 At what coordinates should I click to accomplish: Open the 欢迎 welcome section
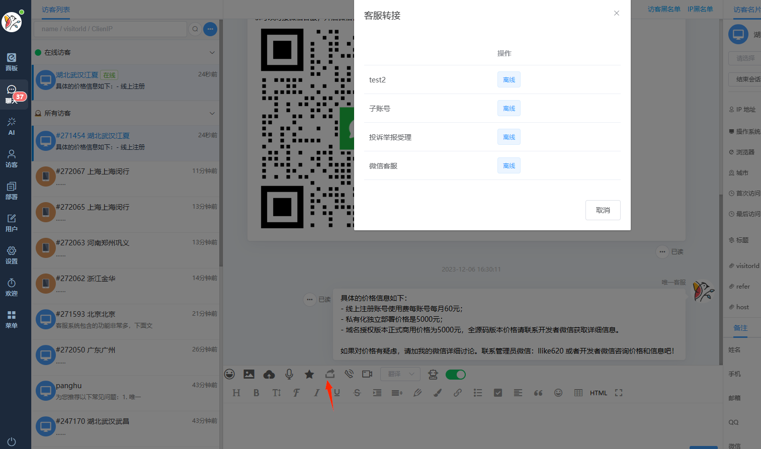12,287
